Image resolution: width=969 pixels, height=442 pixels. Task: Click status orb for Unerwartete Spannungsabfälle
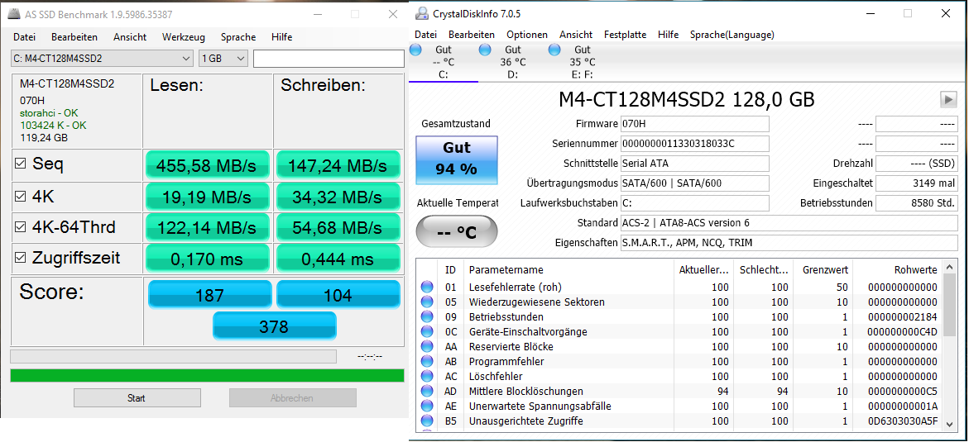(x=427, y=406)
